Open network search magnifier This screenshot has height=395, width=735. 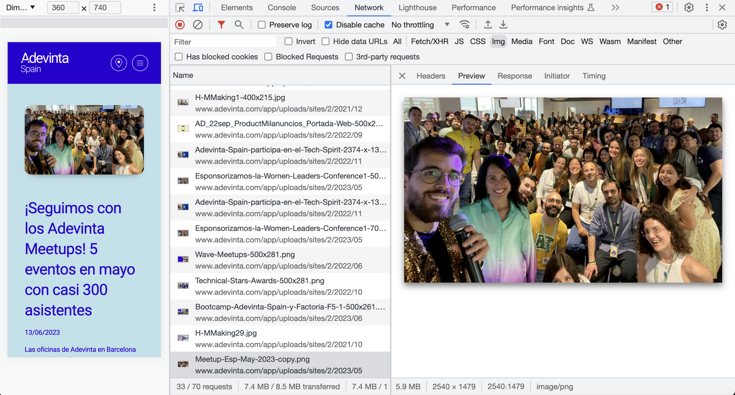pos(239,25)
